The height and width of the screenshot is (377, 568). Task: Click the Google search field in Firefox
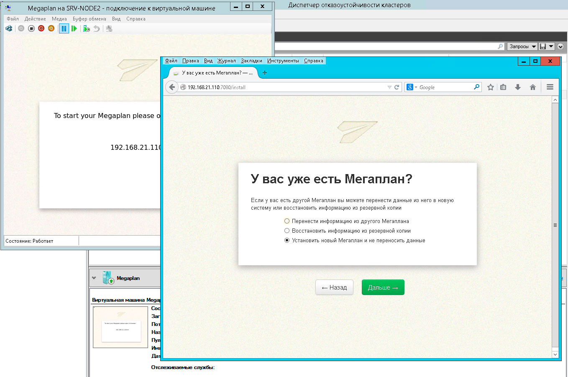445,87
